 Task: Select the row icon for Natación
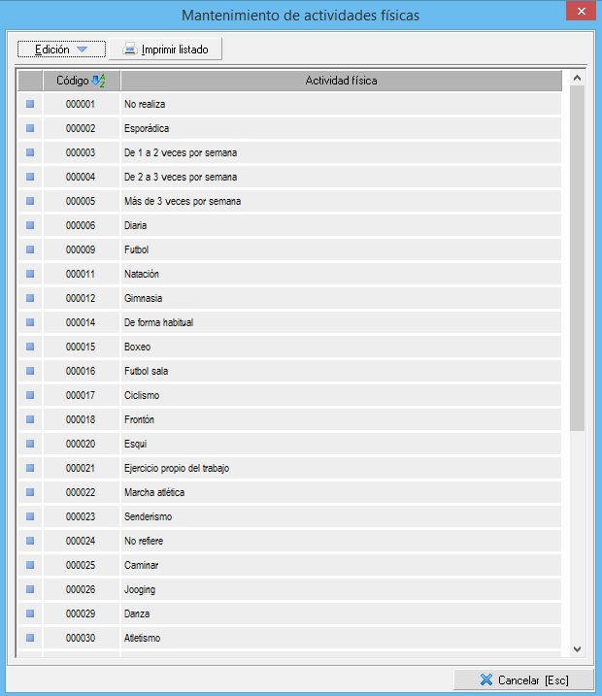pyautogui.click(x=30, y=274)
